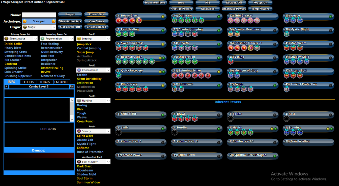Image resolution: width=339 pixels, height=186 pixels.
Task: Click the enhancement slot under Mystic Flight
Action: pyautogui.click(x=286, y=34)
